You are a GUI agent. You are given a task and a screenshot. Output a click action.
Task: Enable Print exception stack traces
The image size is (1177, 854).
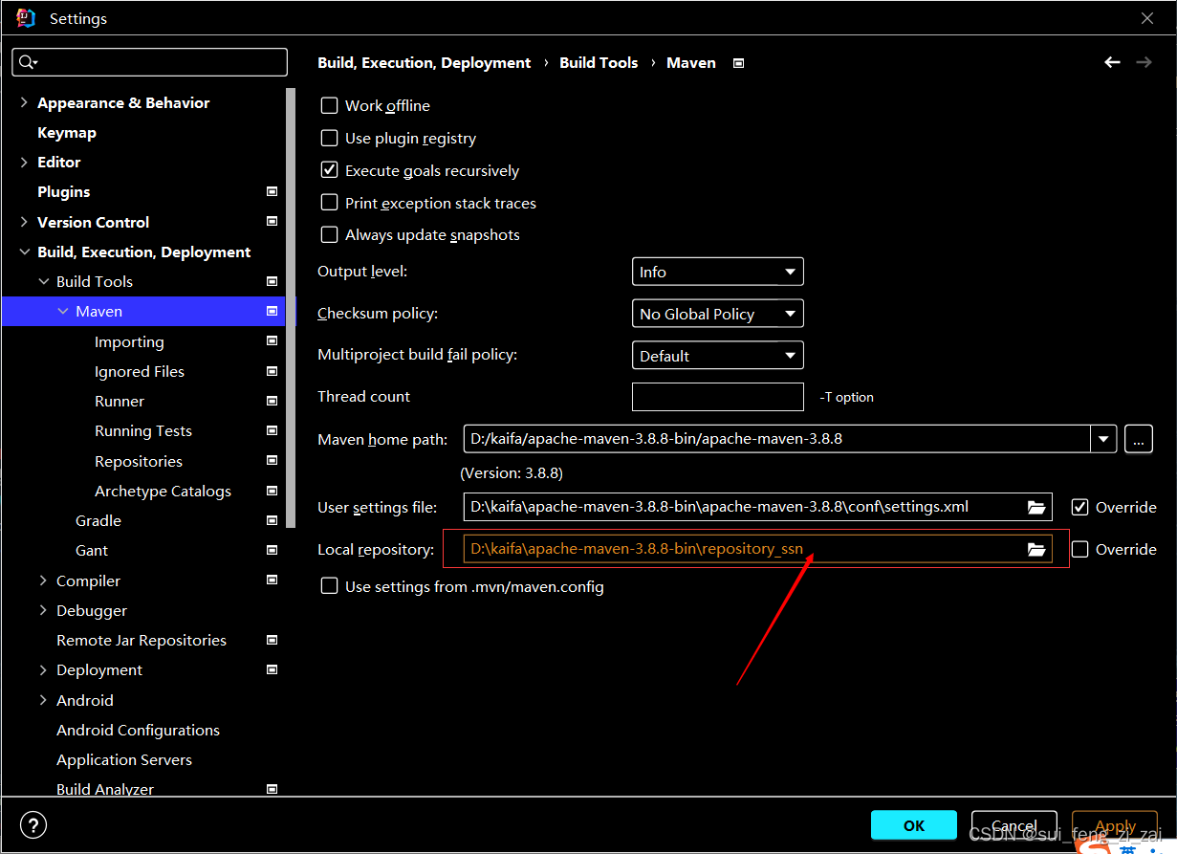click(329, 203)
